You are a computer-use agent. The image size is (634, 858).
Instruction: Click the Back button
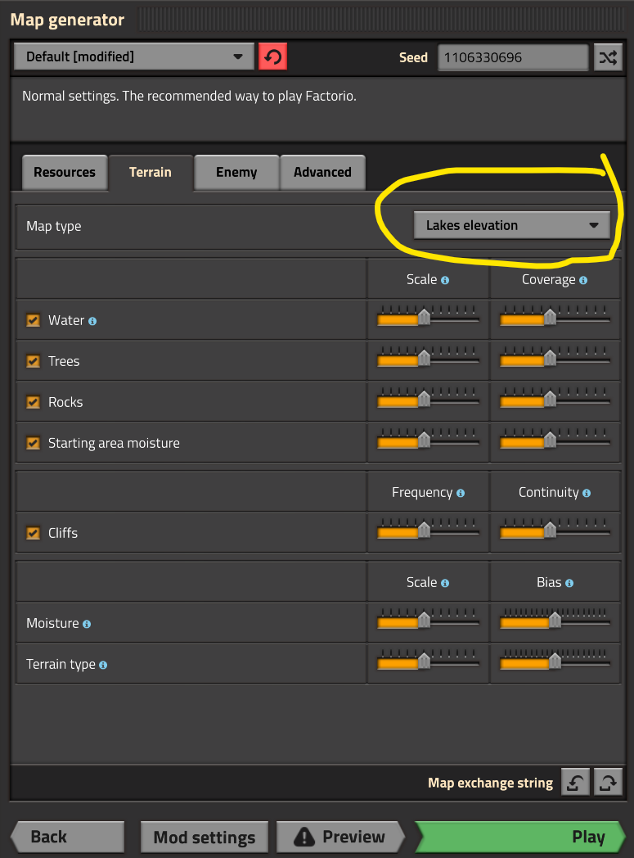(x=68, y=837)
